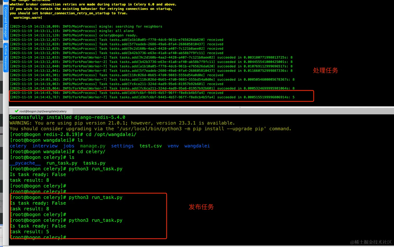Click the ForkPoolWorker-2 succeeded log line
394x247 pixels.
[x=151, y=62]
